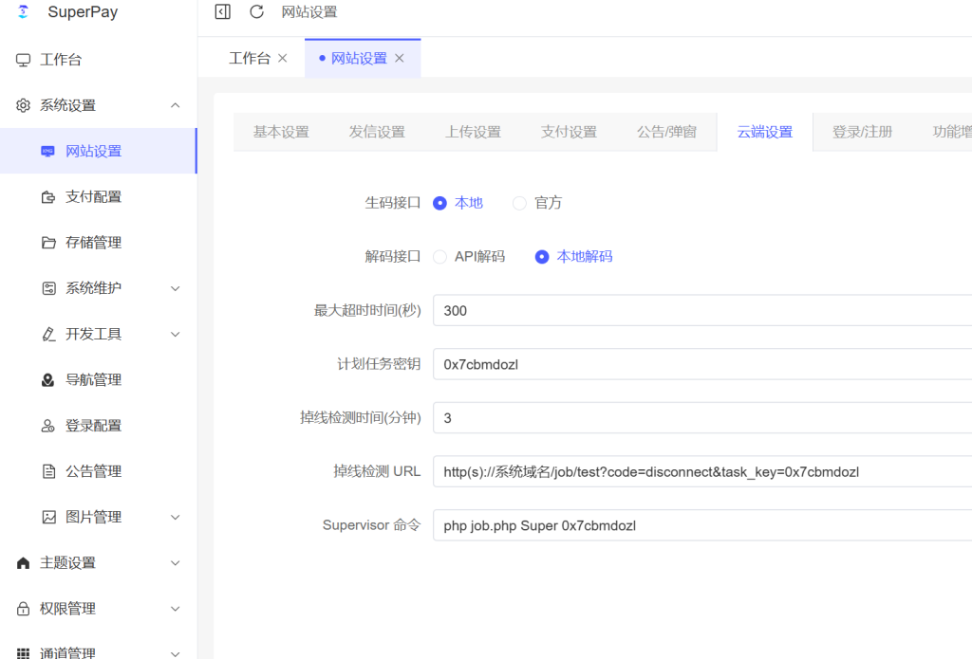The image size is (972, 659).
Task: Close the 网站设置 page tab
Action: pyautogui.click(x=400, y=59)
